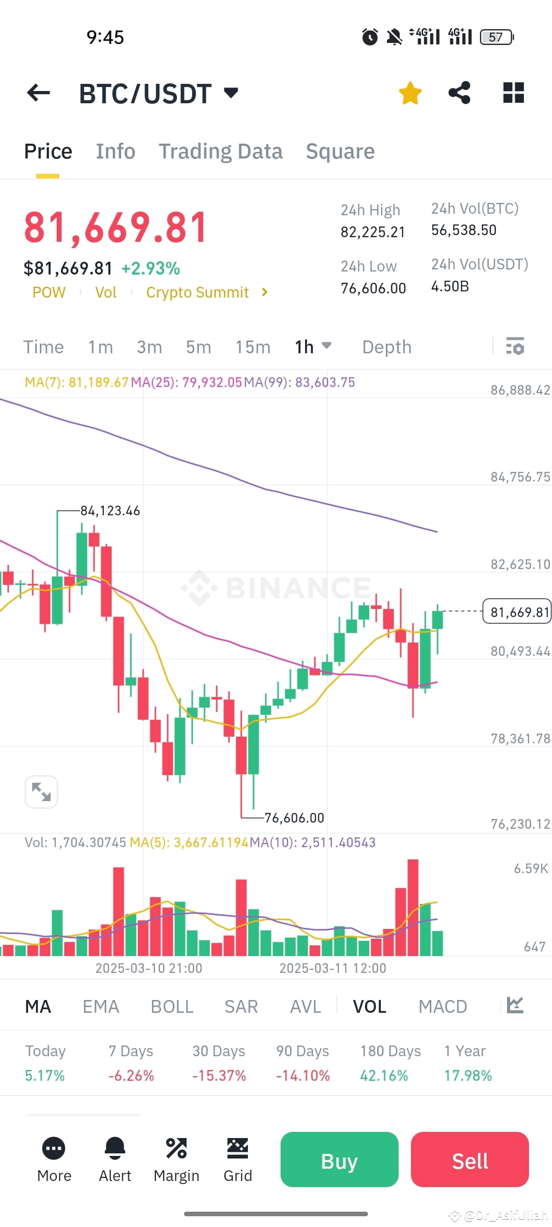Toggle the favorite star for BTC/USDT
The height and width of the screenshot is (1227, 552).
click(410, 93)
